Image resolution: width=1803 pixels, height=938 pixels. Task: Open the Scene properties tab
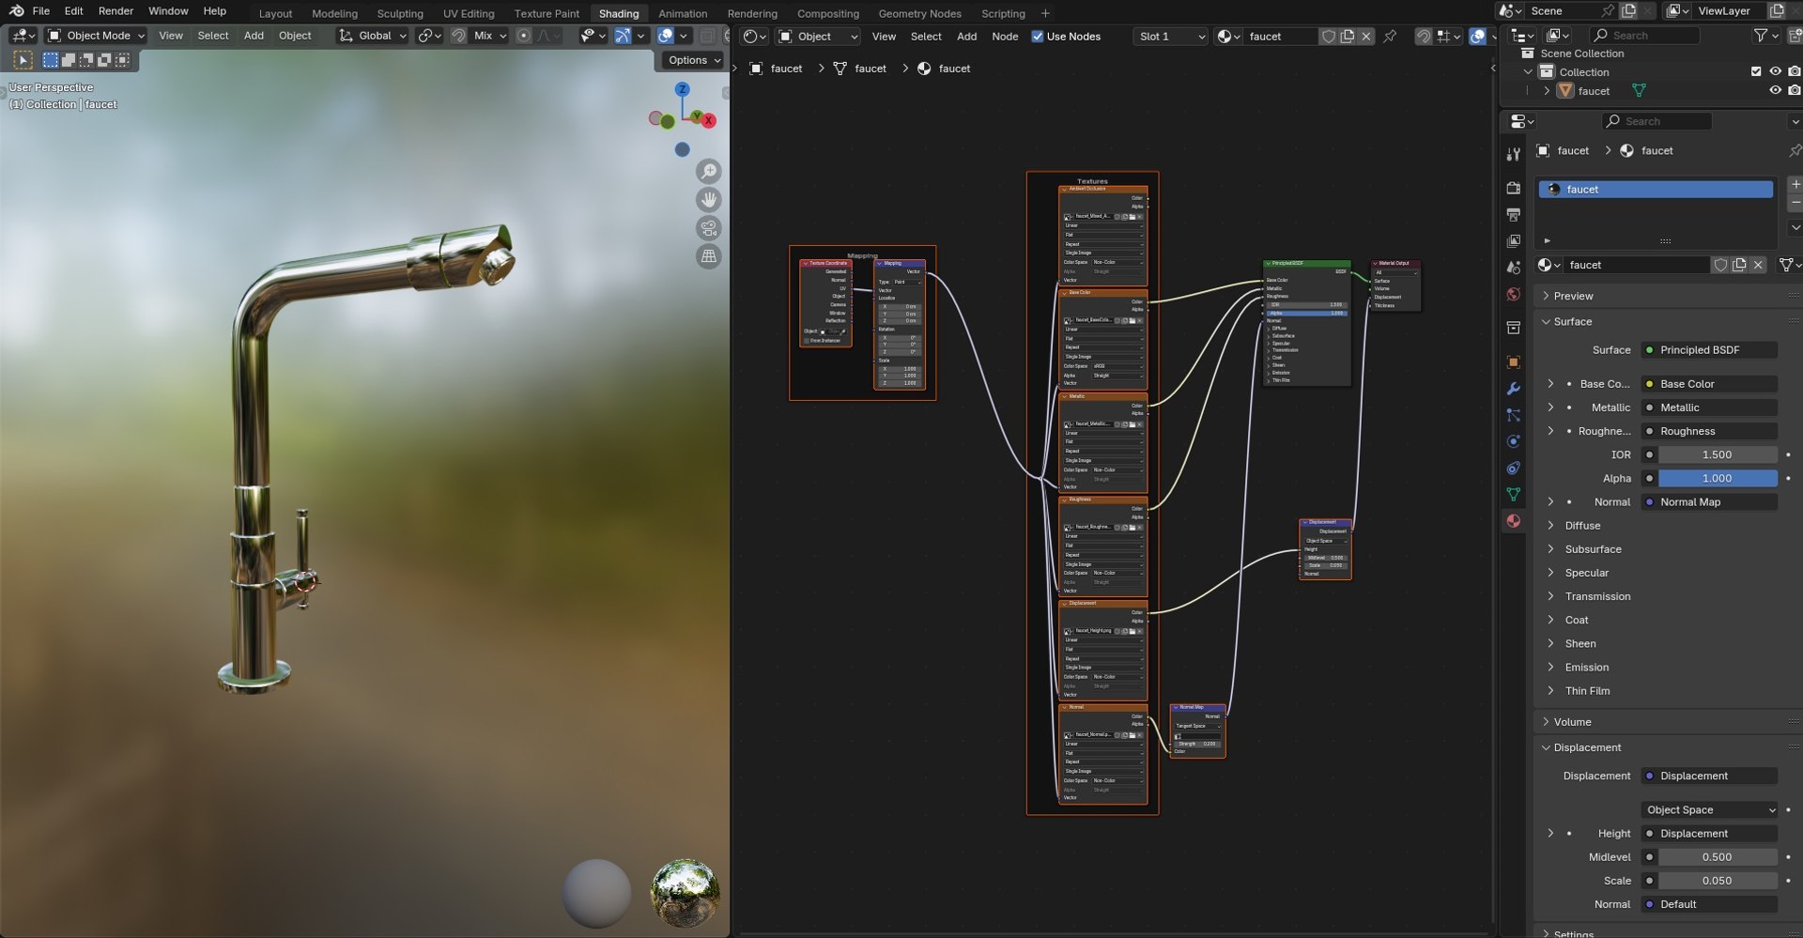click(x=1513, y=268)
